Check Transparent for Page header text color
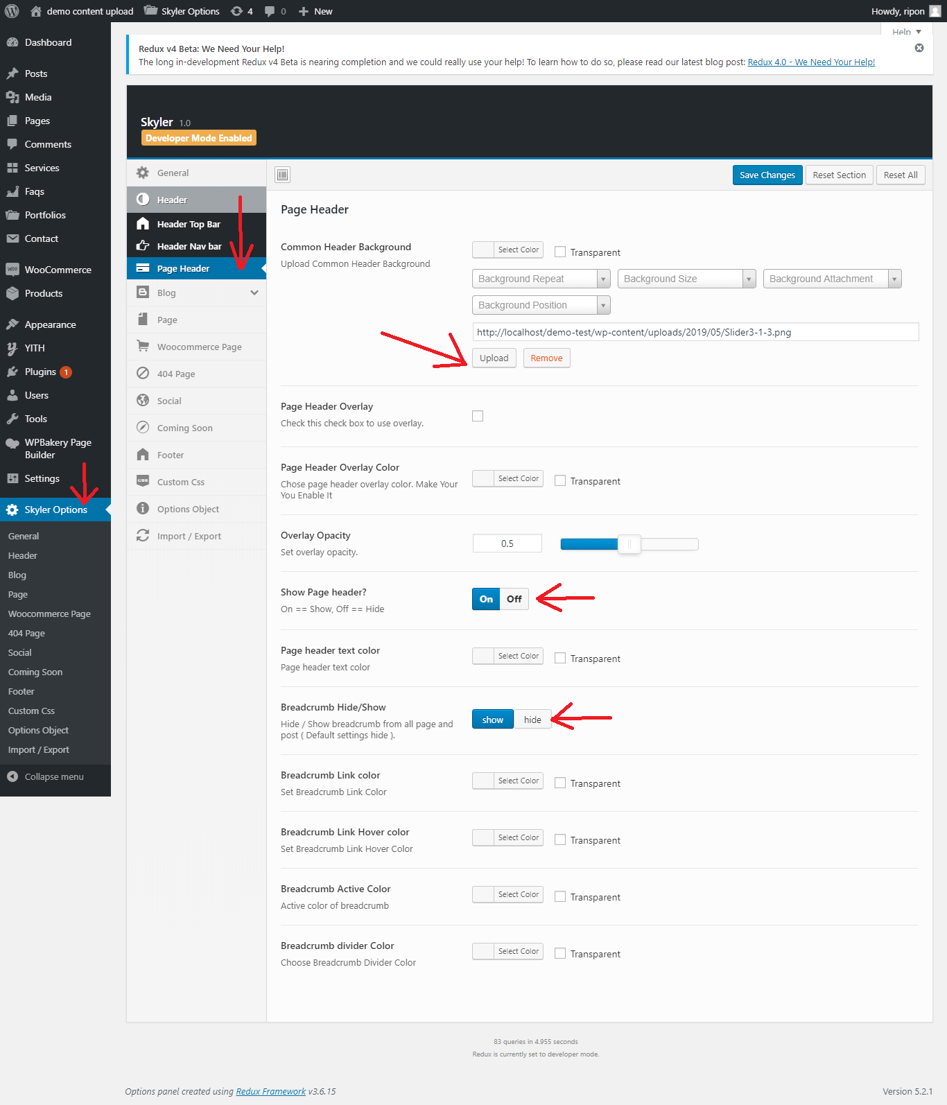 coord(560,658)
